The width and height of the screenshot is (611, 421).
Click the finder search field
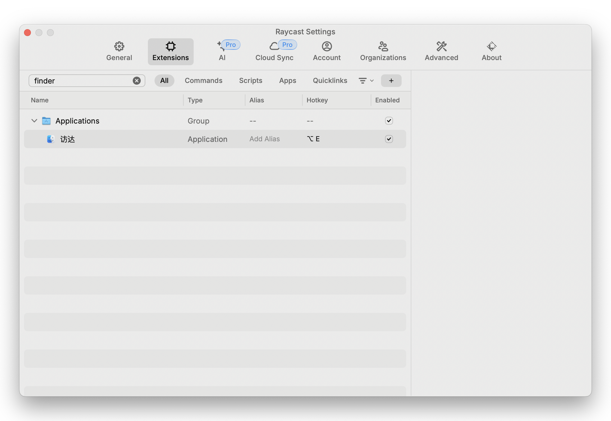[82, 81]
